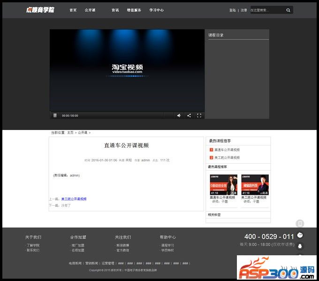Mute the video with the speaker icon

coord(179,115)
